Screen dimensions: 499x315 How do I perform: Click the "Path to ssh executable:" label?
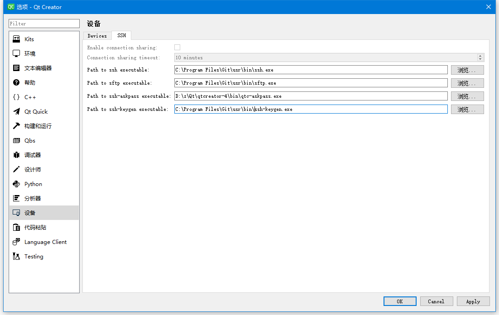118,70
